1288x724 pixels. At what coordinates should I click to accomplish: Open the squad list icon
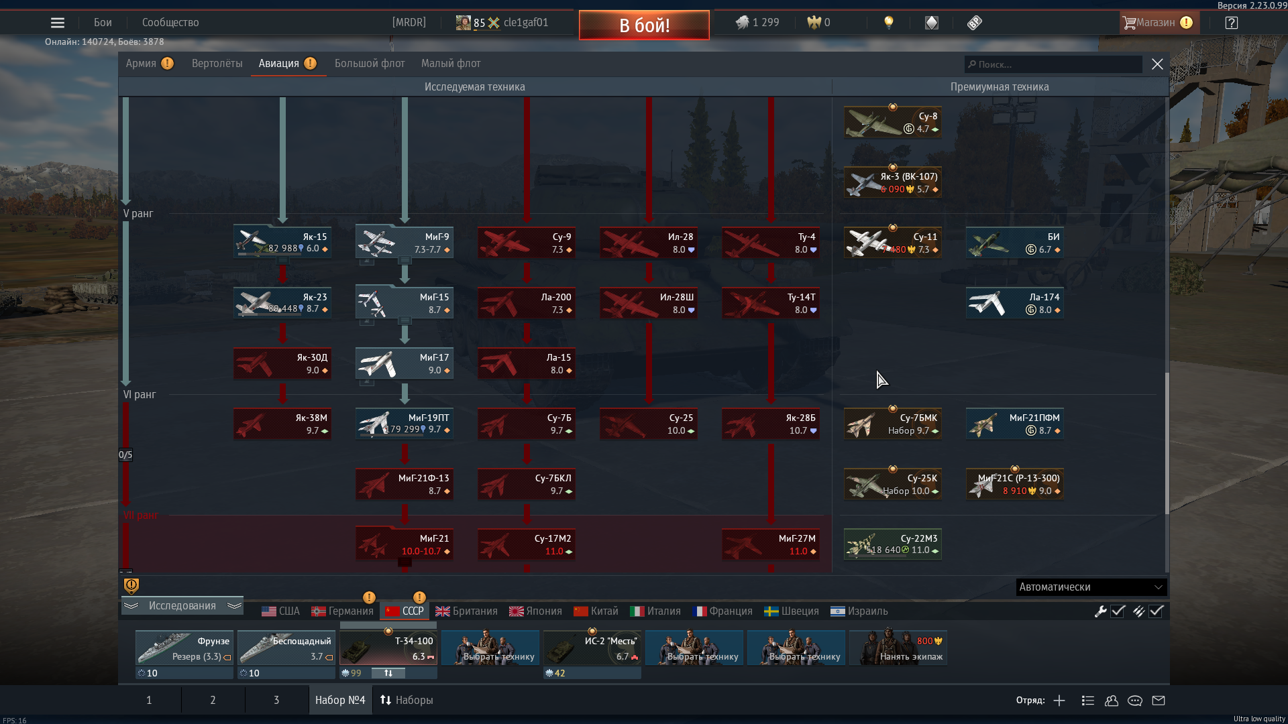tap(1088, 701)
